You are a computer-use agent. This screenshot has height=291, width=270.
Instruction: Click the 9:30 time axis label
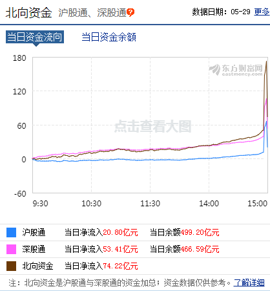click(x=40, y=204)
